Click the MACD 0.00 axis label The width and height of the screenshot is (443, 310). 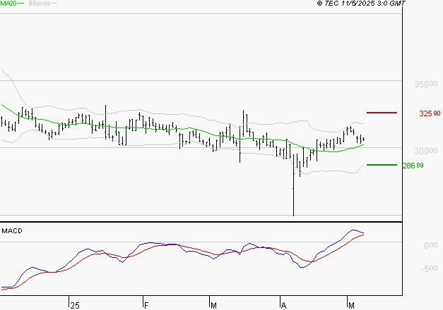pos(430,245)
